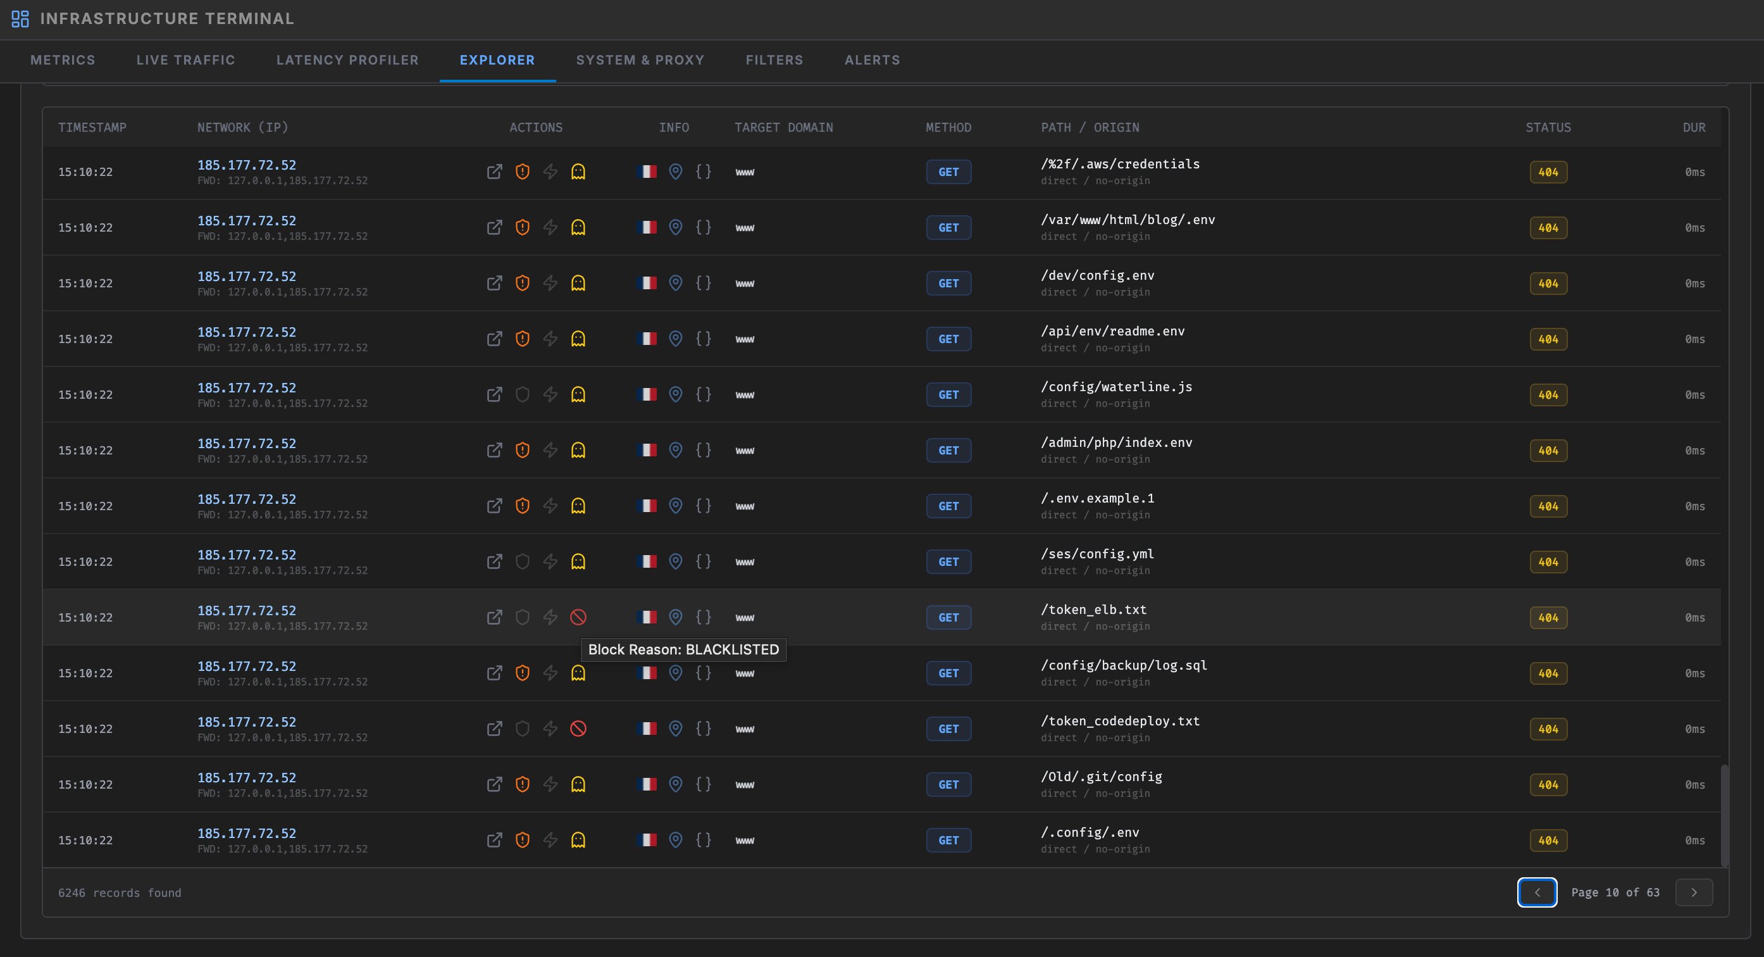Screen dimensions: 1764x957
Task: Click IP 185.177.72.52 in /%2f/.aws/credentials row
Action: pos(247,165)
